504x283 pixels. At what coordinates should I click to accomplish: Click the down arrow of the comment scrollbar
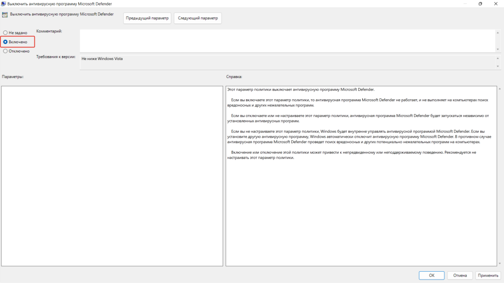[x=498, y=49]
